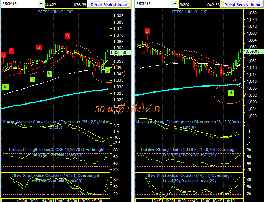Click the topmost S sell marker in the 30-minute chart
The width and height of the screenshot is (264, 202).
pyautogui.click(x=67, y=36)
